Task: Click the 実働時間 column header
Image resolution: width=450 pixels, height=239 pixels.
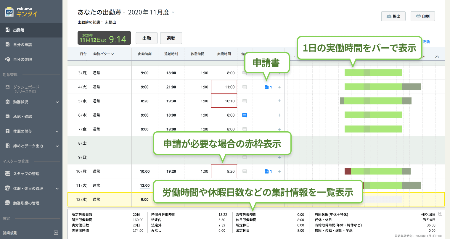Action: (x=224, y=54)
